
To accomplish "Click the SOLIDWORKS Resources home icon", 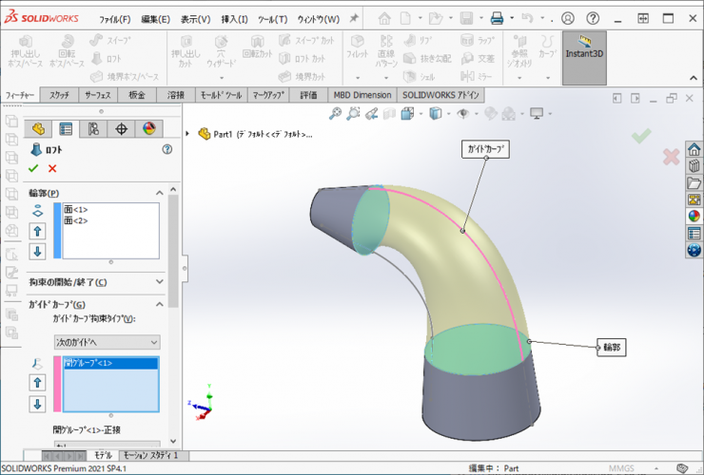I will click(694, 149).
